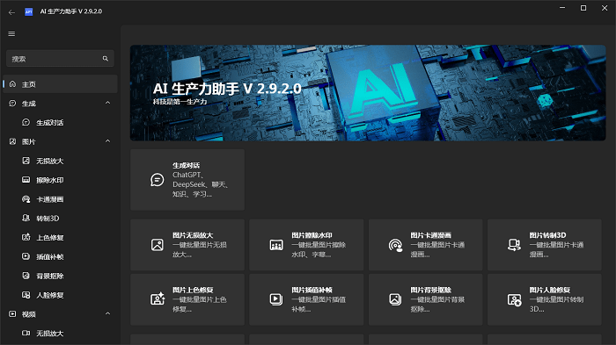This screenshot has height=345, width=616.
Task: Click the home icon beside 主页
Action: [12, 84]
